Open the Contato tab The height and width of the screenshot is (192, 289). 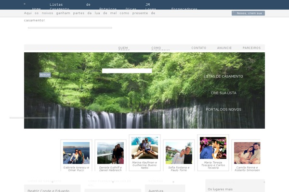click(198, 48)
